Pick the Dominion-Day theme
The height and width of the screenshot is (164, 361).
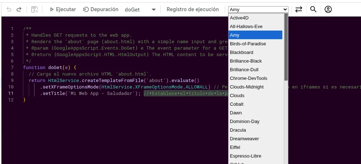(255, 122)
